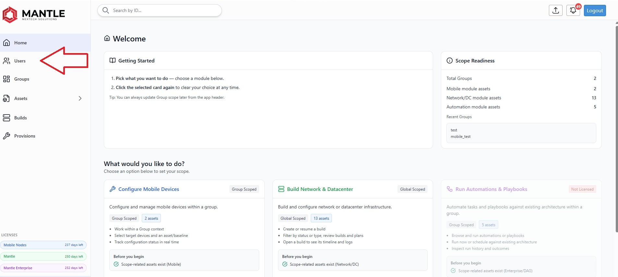Click the Home house icon in sidebar

coord(6,43)
